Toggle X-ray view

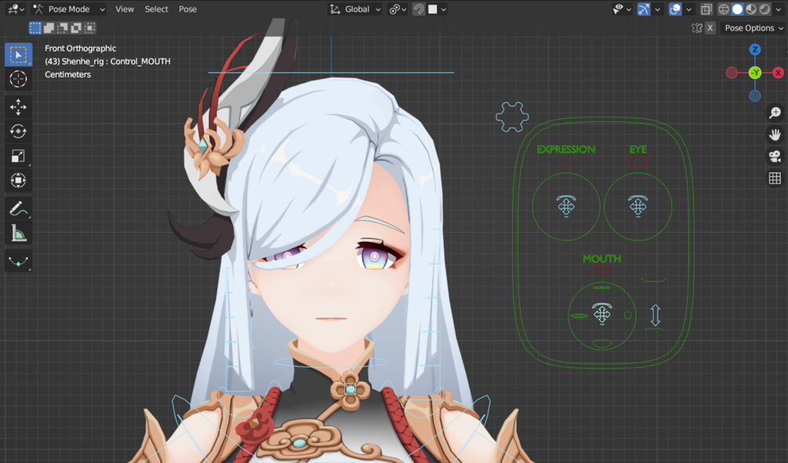click(706, 9)
